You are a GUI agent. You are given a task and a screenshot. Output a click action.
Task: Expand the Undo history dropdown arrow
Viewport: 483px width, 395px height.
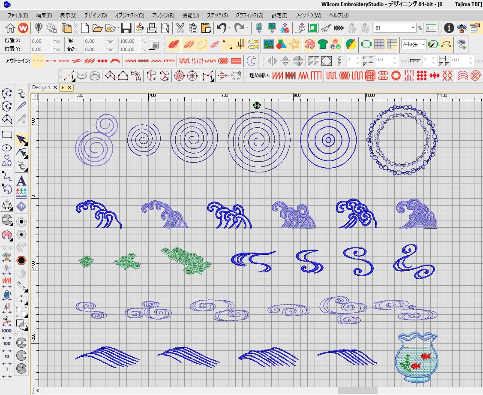click(x=229, y=28)
